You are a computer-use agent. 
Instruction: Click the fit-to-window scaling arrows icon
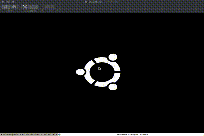click(25, 7)
